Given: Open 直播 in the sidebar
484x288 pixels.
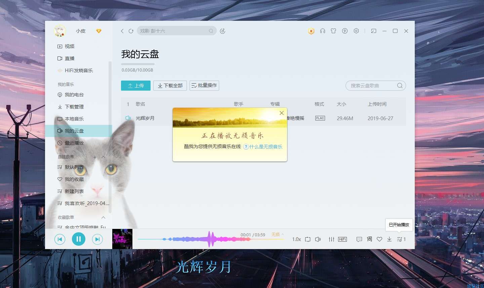Looking at the screenshot, I should [70, 58].
